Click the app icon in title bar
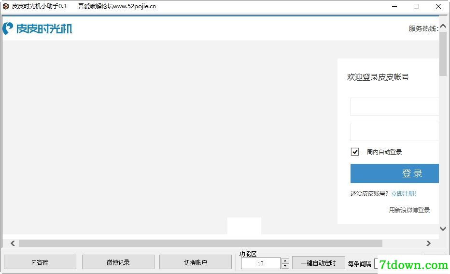This screenshot has height=274, width=450. click(6, 6)
